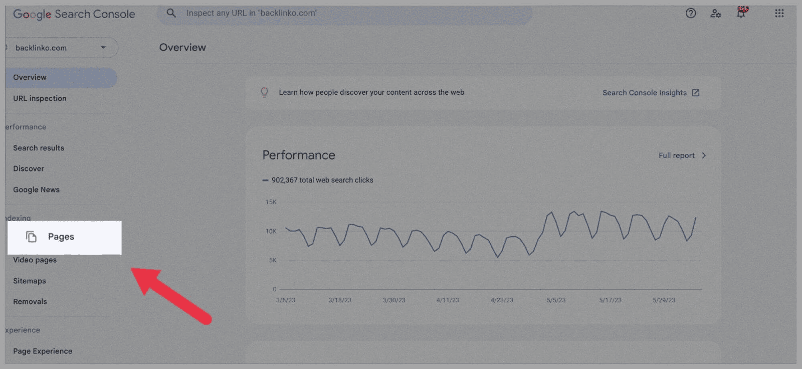802x369 pixels.
Task: Open the URL inspection search bar magnifier icon
Action: pos(171,13)
